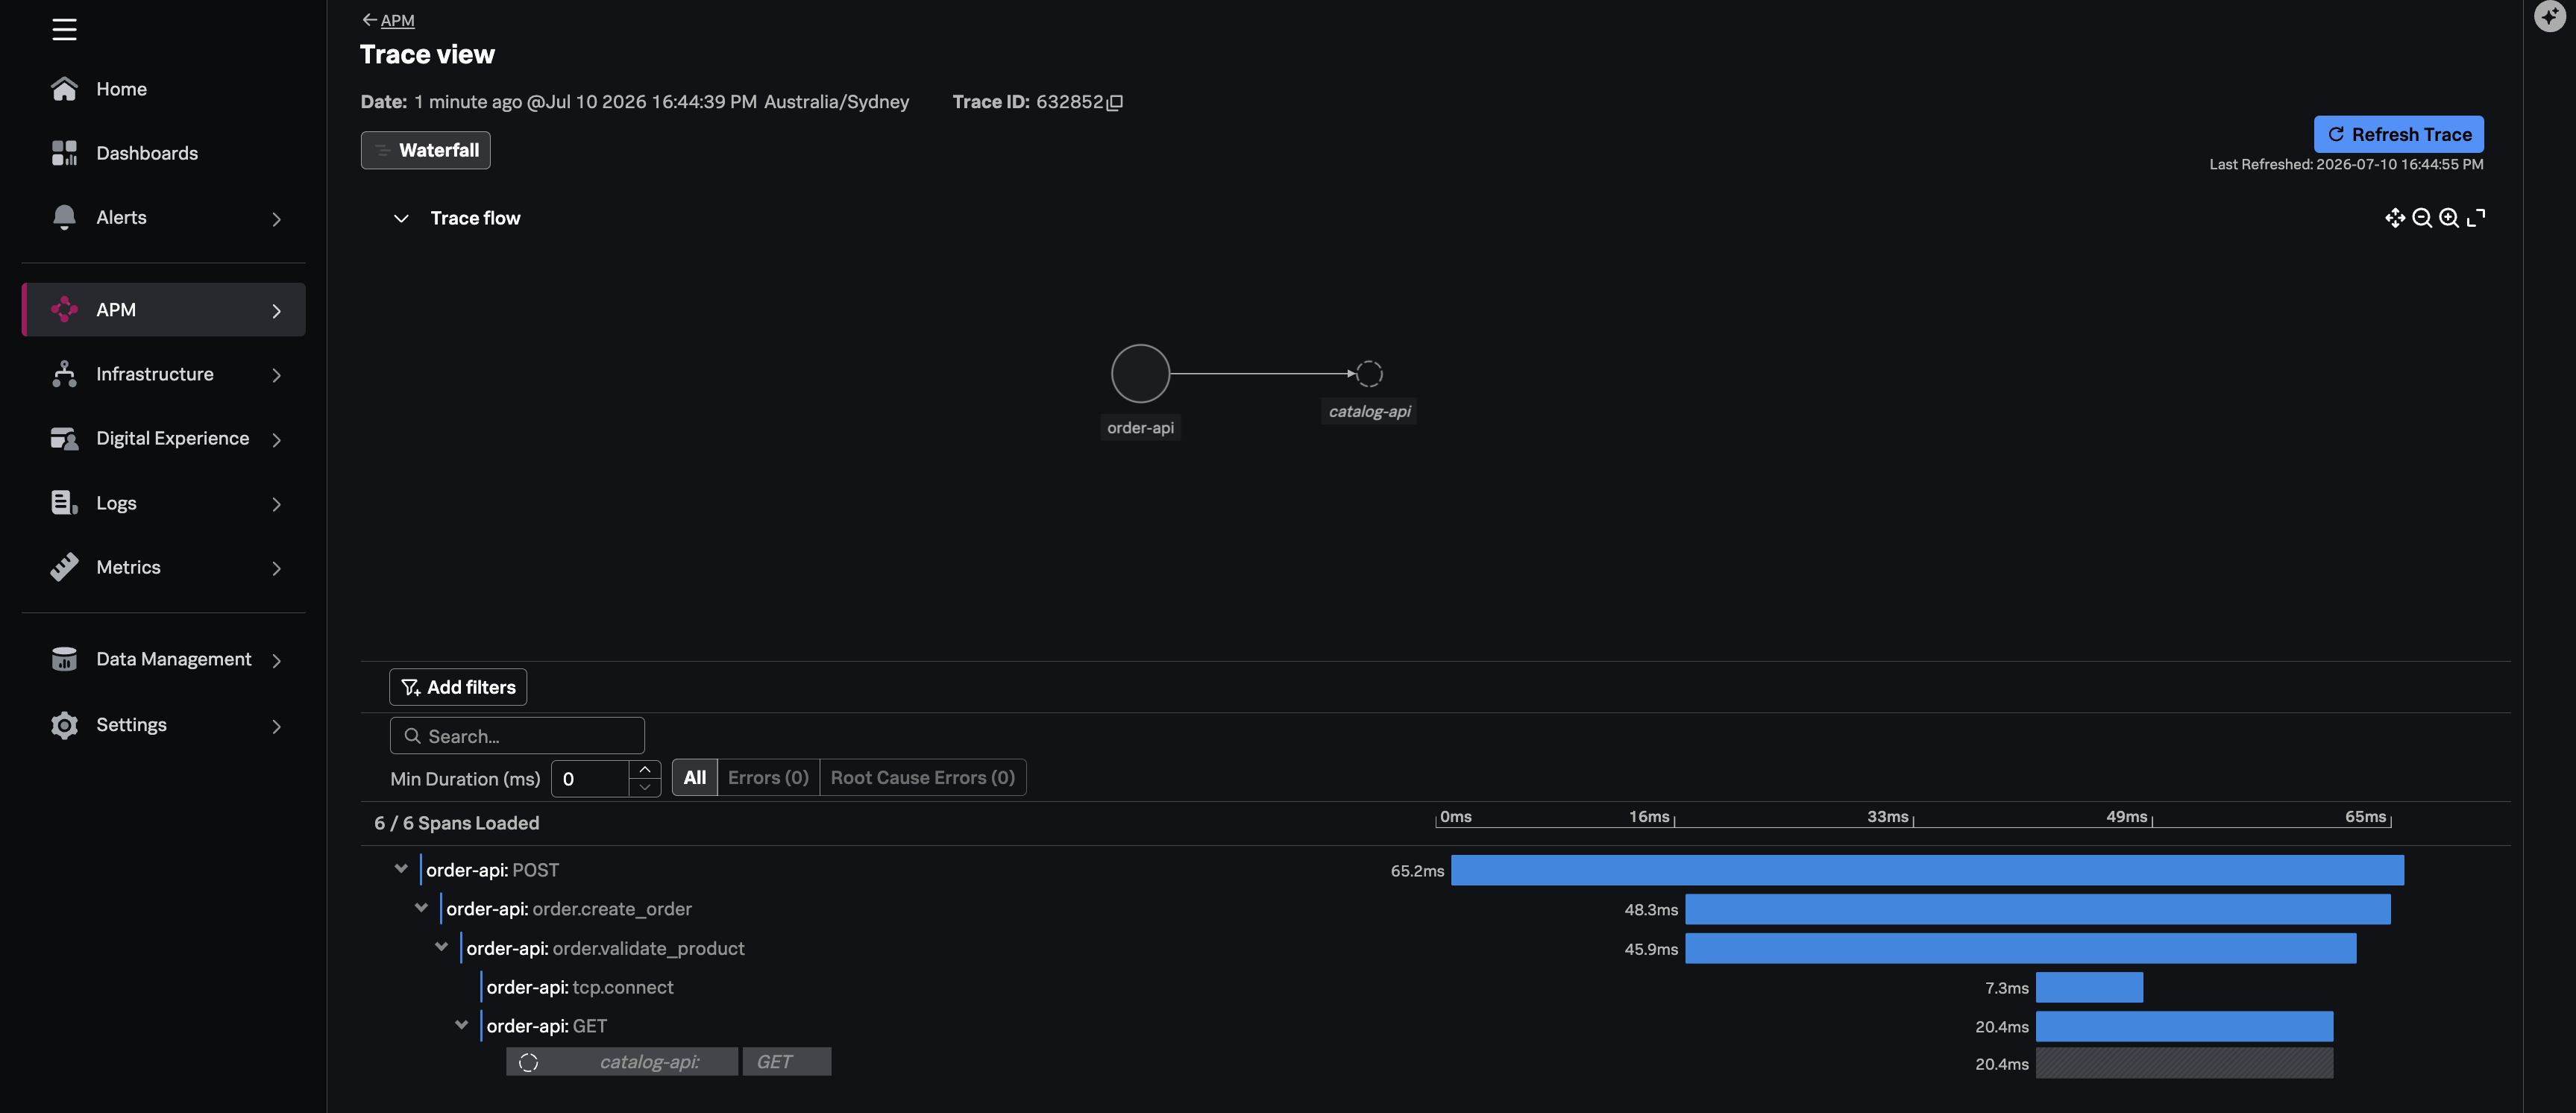Select the 48.3ms create_order span bar

(2038, 909)
